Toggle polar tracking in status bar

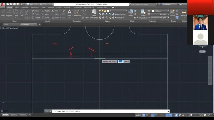156,115
